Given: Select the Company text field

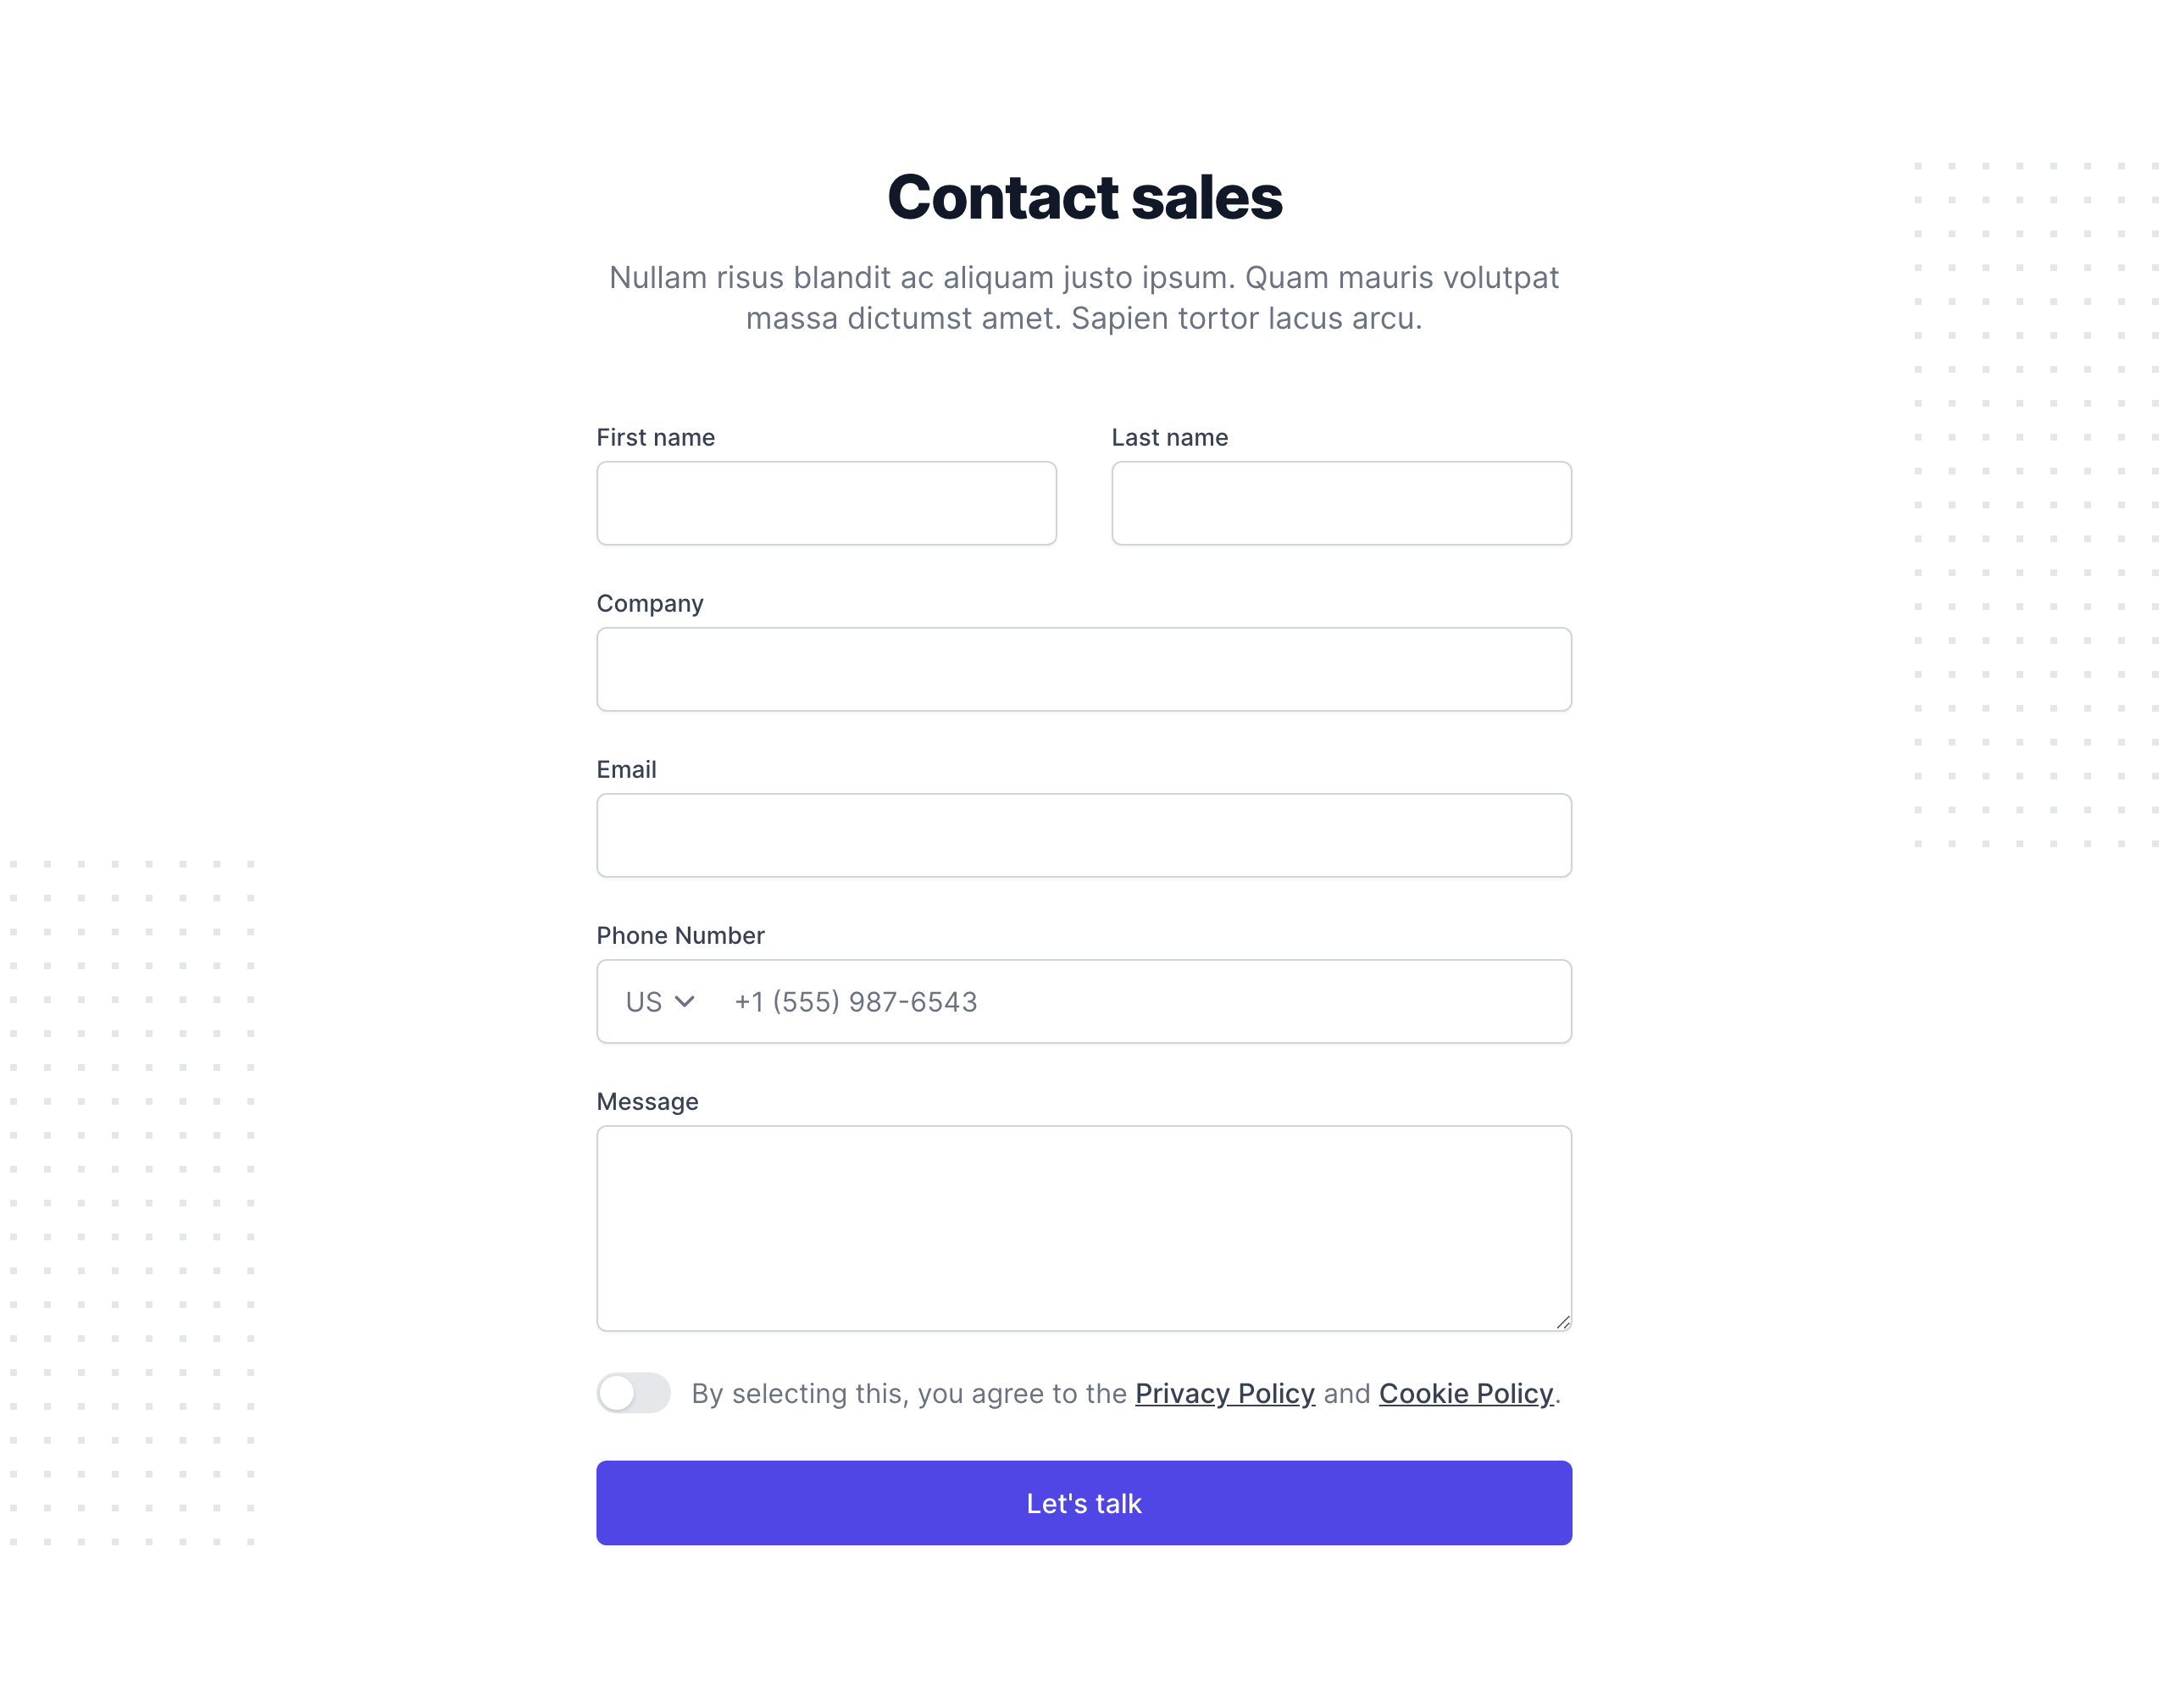Looking at the screenshot, I should click(1084, 669).
